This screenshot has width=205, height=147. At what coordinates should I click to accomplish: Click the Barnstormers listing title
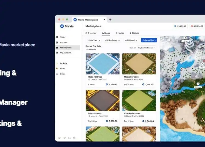95,114
